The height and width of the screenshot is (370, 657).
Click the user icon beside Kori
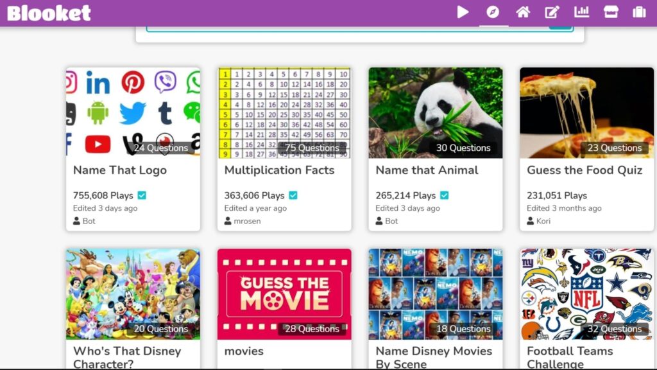(x=531, y=221)
